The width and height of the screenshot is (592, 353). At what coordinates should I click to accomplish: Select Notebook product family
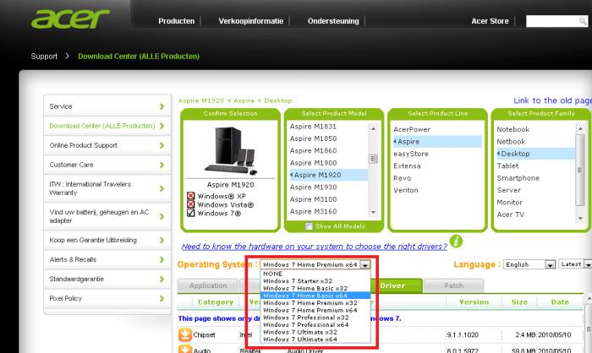pyautogui.click(x=513, y=129)
